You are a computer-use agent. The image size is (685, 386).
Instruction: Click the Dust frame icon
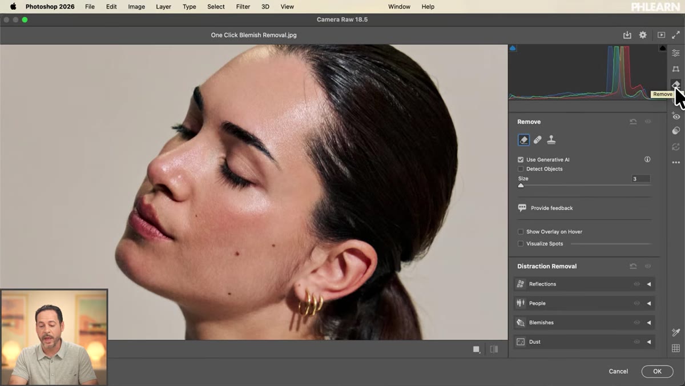point(521,341)
